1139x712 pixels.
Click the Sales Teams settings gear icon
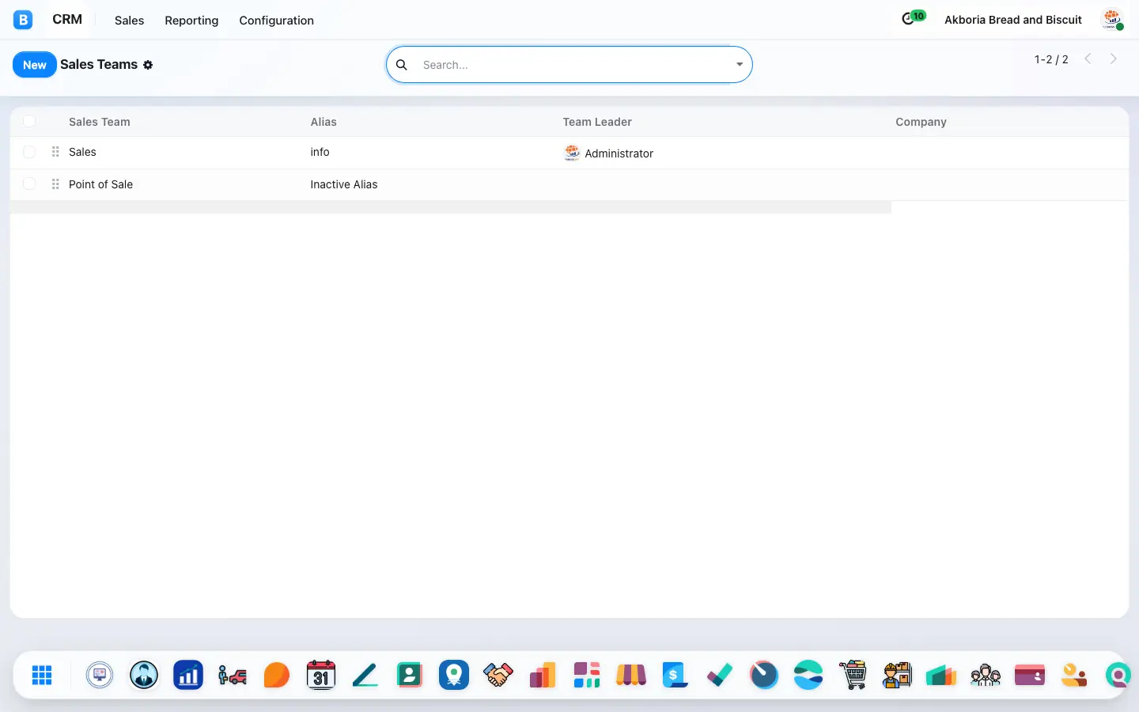click(x=148, y=65)
